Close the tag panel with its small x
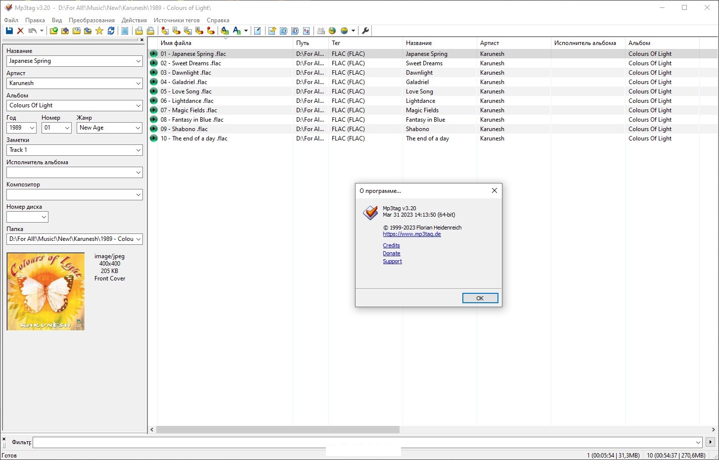 coord(142,40)
